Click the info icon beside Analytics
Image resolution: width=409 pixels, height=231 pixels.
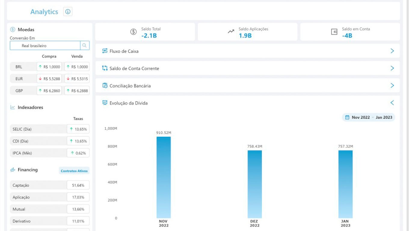(x=68, y=12)
